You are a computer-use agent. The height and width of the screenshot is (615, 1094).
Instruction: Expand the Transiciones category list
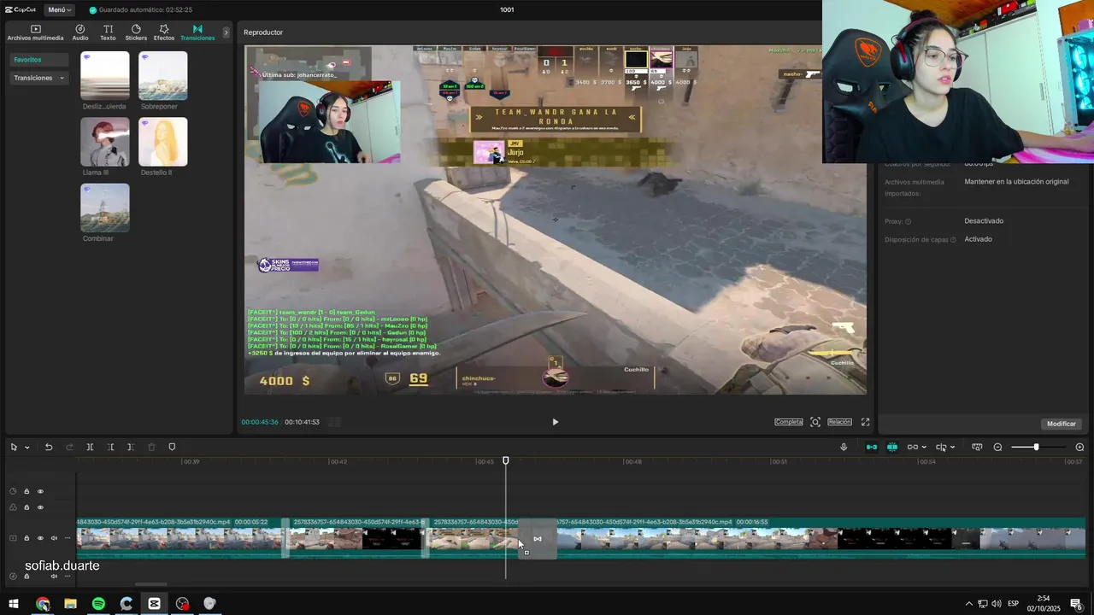38,78
